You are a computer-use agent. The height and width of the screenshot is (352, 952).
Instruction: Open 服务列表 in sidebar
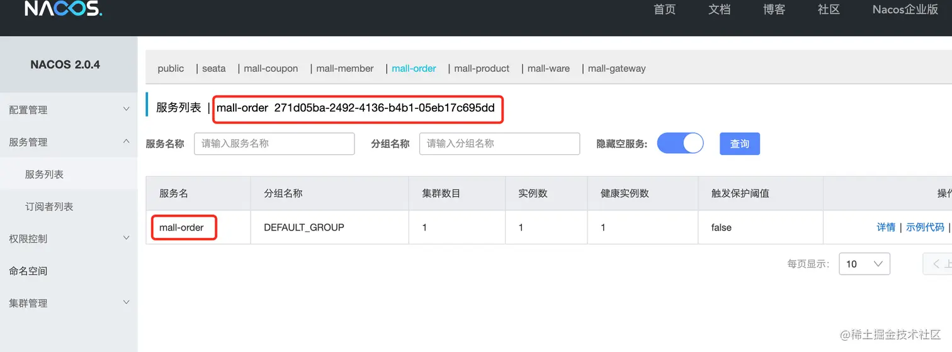tap(69, 174)
